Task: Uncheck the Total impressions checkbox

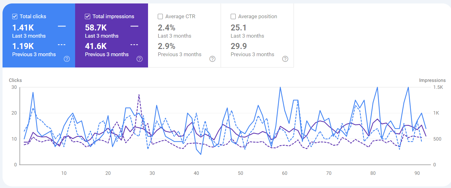Action: [x=88, y=16]
